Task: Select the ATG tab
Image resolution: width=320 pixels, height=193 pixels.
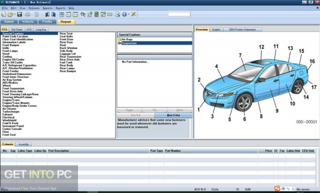Action: [29, 30]
